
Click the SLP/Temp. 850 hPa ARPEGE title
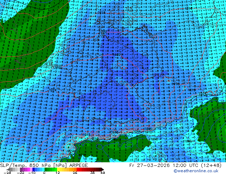tap(44, 165)
